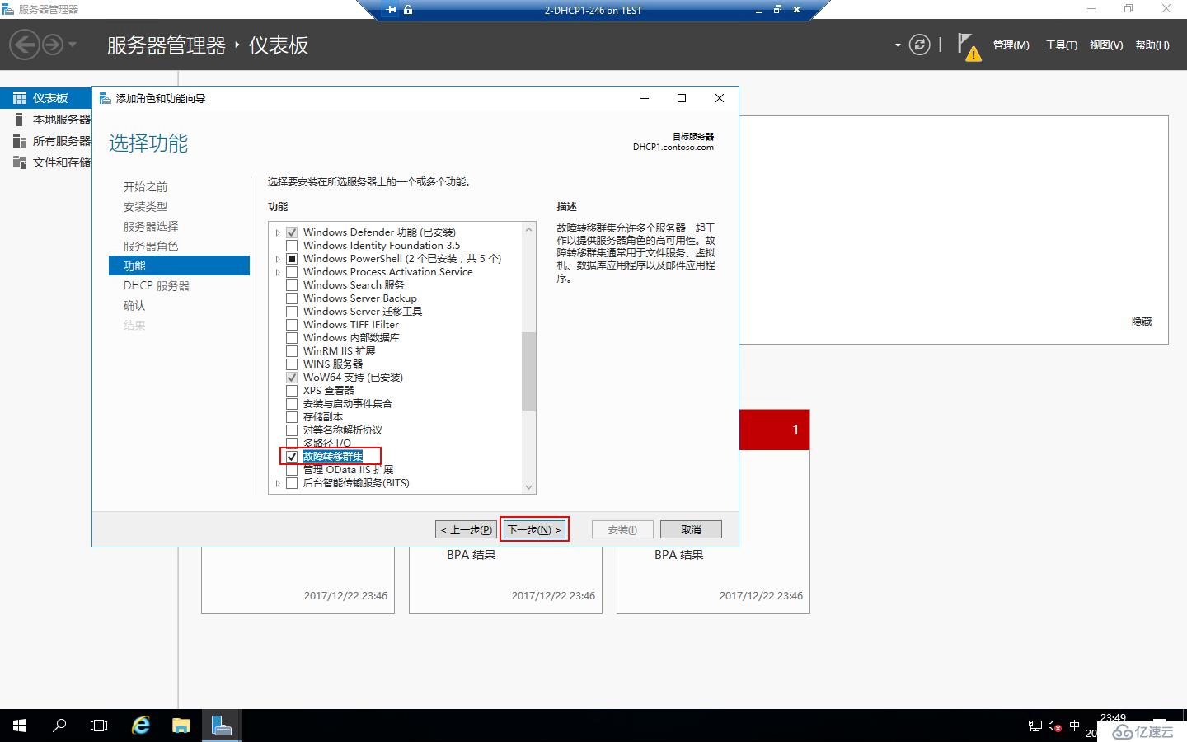Image resolution: width=1187 pixels, height=742 pixels.
Task: Open the notifications flag with warning
Action: [x=969, y=47]
